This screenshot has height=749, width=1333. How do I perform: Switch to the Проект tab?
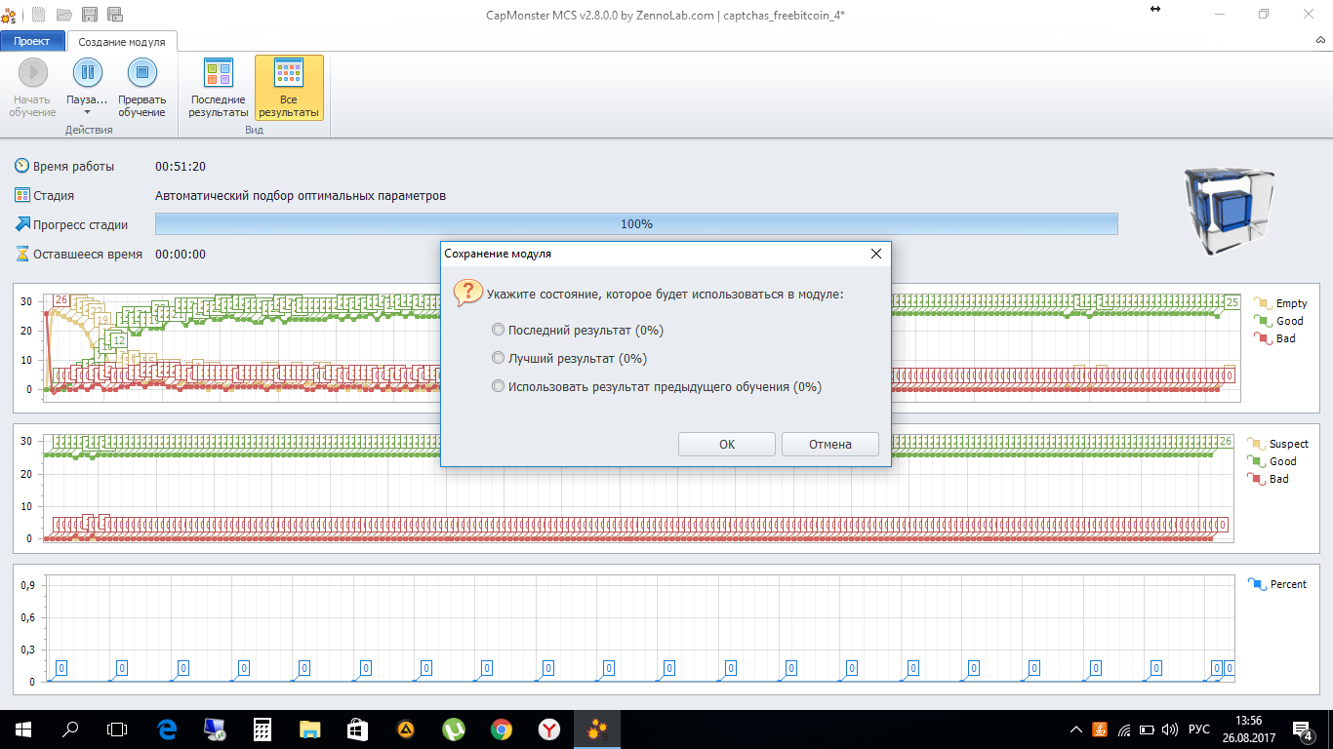click(x=32, y=41)
